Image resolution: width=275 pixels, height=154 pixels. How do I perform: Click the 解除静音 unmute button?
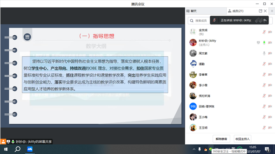[x=221, y=139]
